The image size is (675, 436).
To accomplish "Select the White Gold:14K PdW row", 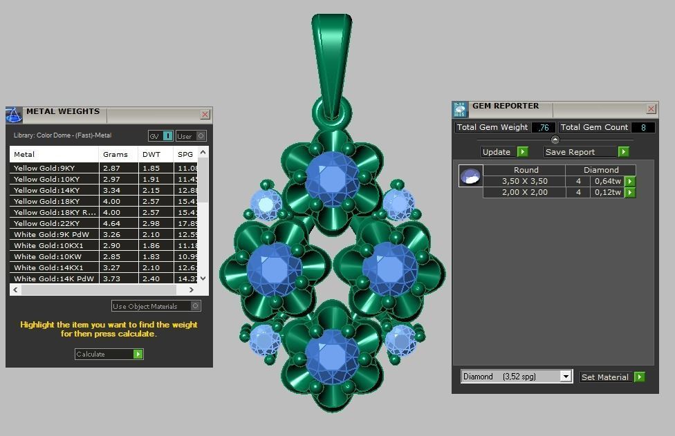I will (x=103, y=278).
